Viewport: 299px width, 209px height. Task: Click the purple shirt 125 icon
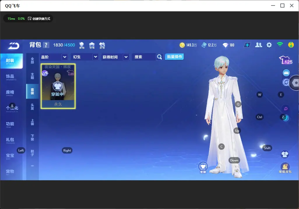pyautogui.click(x=286, y=60)
